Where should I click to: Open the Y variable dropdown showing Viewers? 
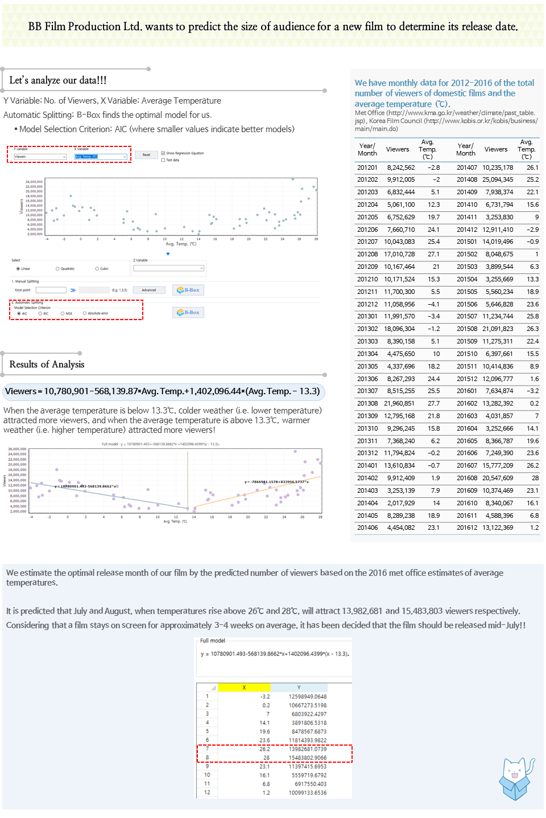coord(40,157)
